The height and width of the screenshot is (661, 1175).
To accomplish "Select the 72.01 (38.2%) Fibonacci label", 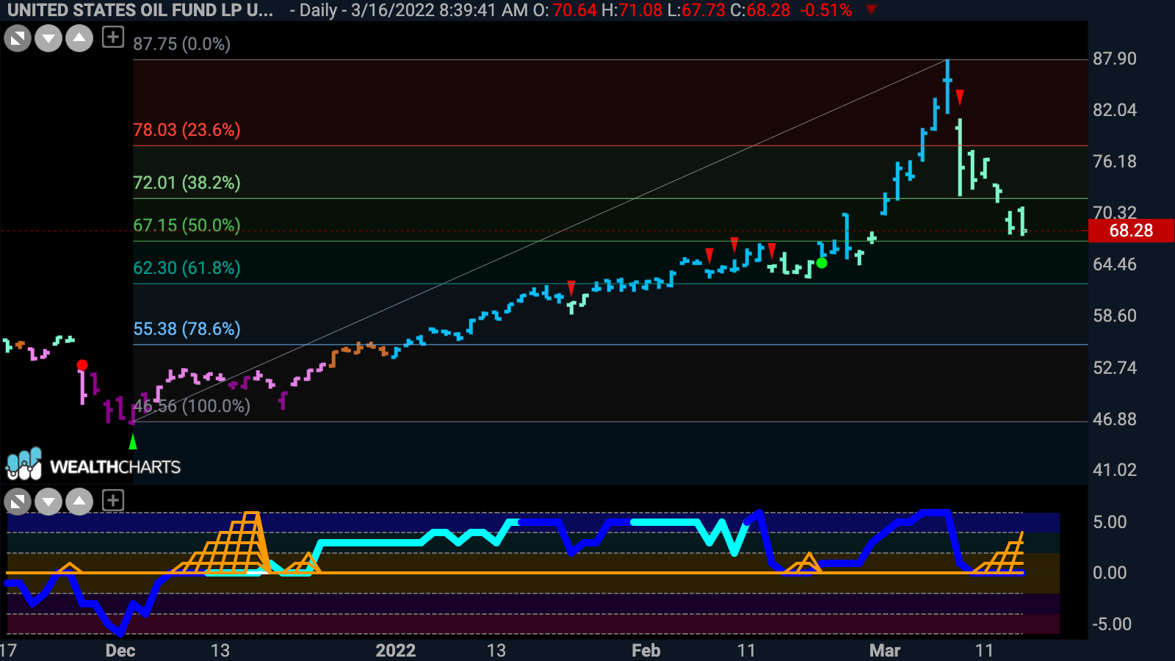I will tap(187, 183).
